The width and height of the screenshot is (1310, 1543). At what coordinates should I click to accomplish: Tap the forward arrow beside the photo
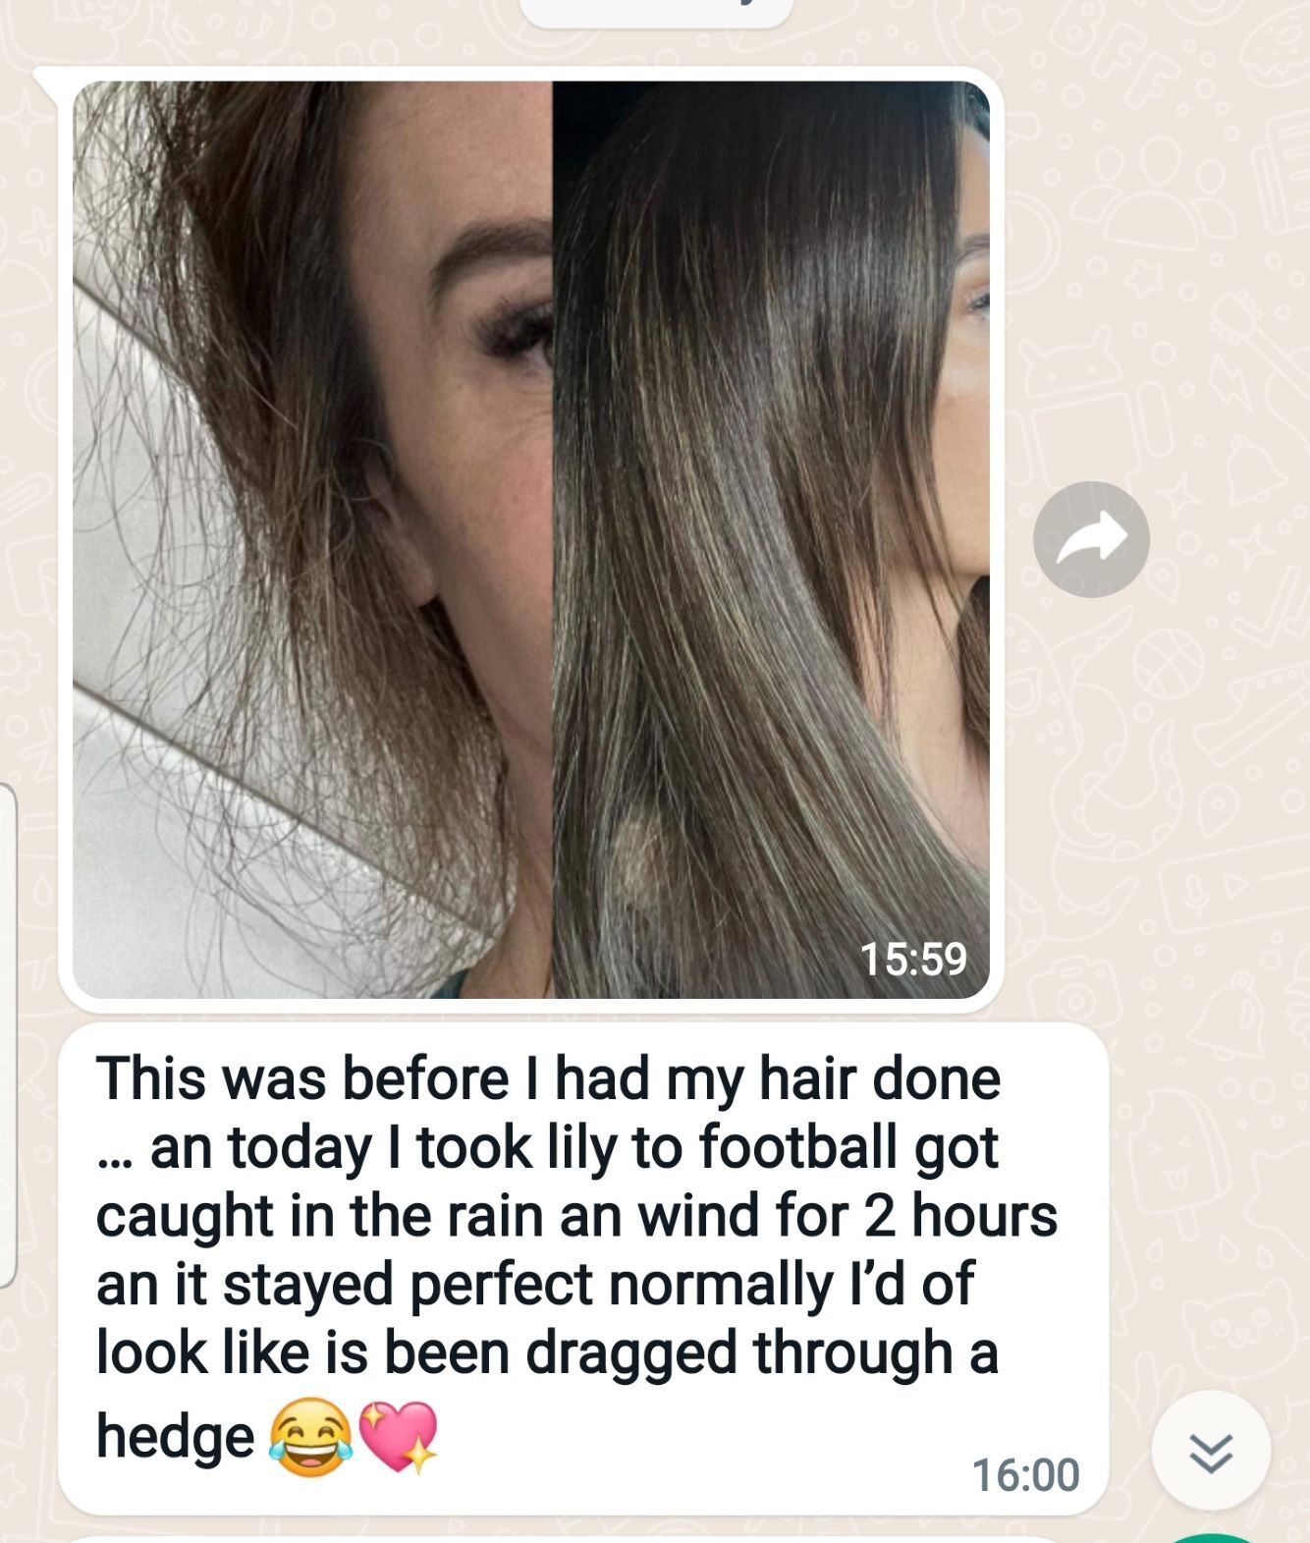pos(1091,539)
